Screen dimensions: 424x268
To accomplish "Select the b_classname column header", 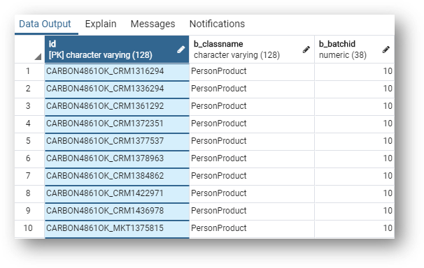I will 252,50.
